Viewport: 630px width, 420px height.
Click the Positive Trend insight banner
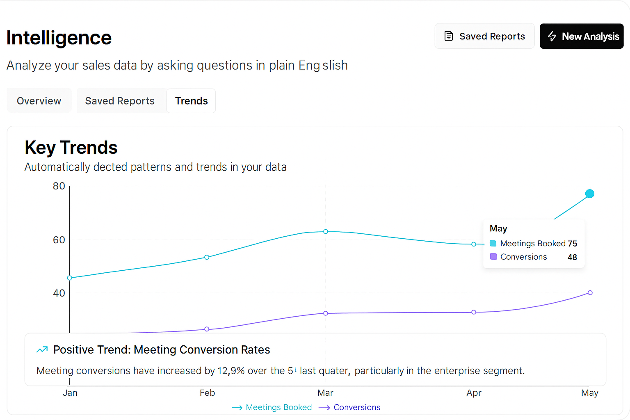tap(315, 359)
